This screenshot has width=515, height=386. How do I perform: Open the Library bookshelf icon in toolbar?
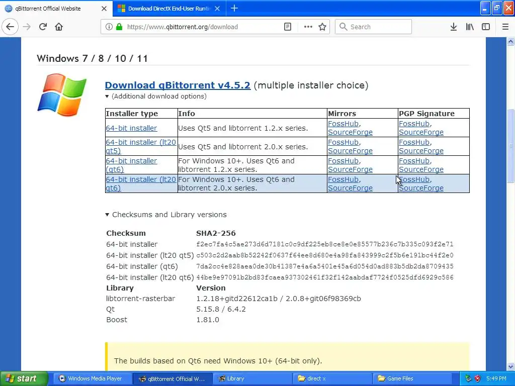click(470, 27)
